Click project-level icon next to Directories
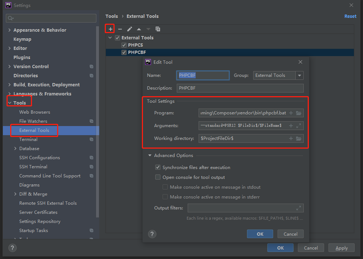363x259 pixels. (91, 76)
